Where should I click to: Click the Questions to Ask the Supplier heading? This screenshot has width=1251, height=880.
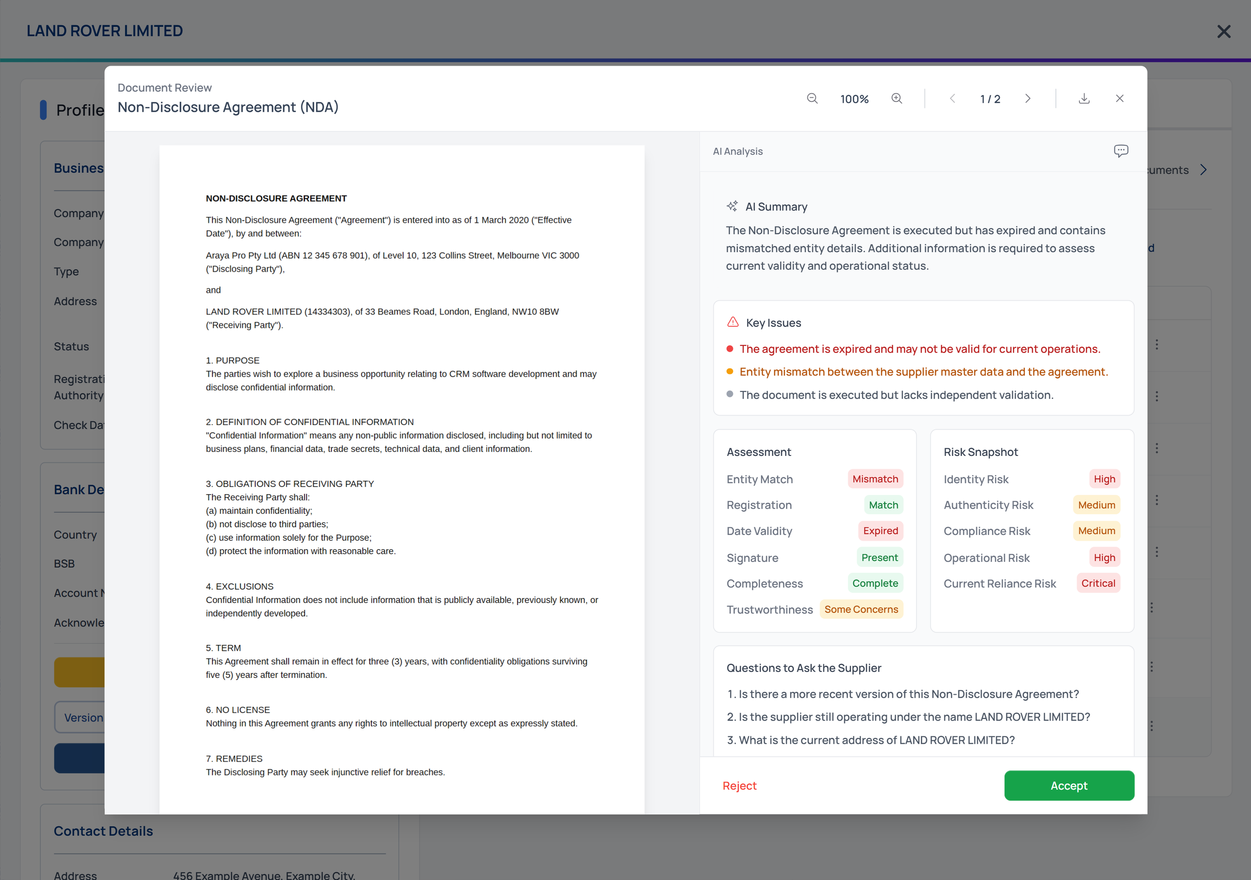coord(803,668)
